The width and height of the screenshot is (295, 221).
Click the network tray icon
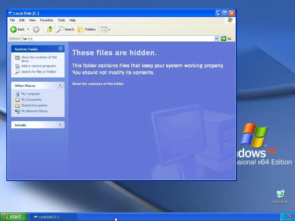click(285, 217)
